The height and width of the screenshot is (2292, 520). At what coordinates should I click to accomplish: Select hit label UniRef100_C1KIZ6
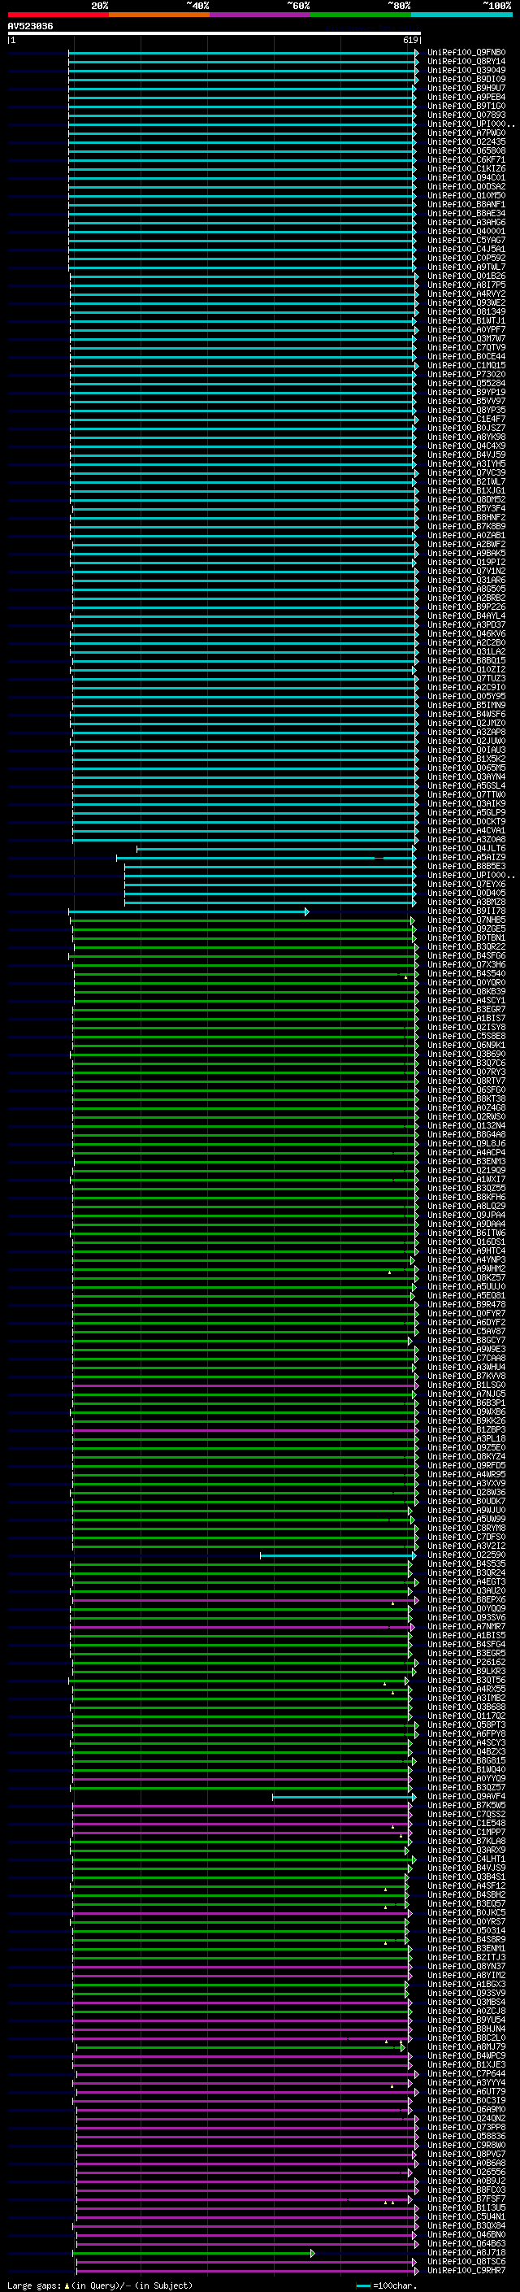(466, 168)
